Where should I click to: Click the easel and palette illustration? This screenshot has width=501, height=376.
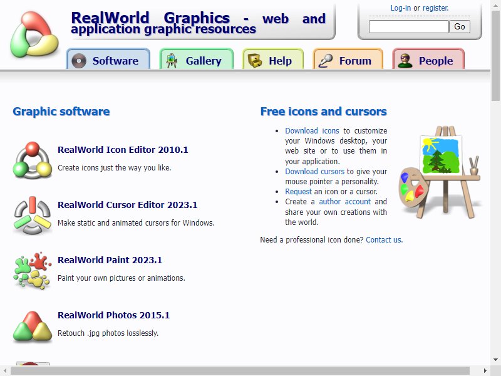(440, 172)
